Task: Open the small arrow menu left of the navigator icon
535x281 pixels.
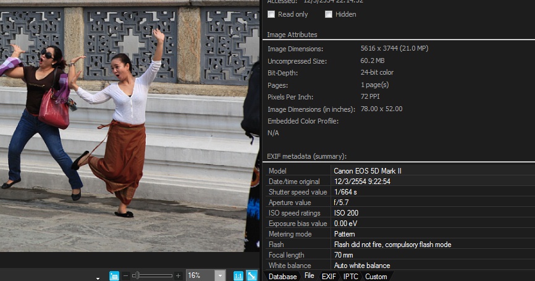Action: tap(98, 279)
